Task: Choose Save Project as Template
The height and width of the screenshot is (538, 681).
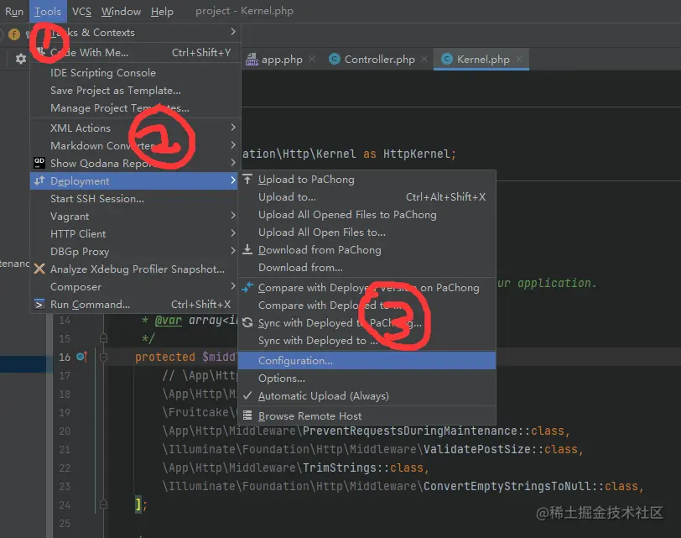Action: click(x=136, y=91)
